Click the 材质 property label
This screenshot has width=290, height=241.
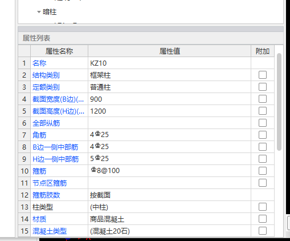[x=39, y=219]
